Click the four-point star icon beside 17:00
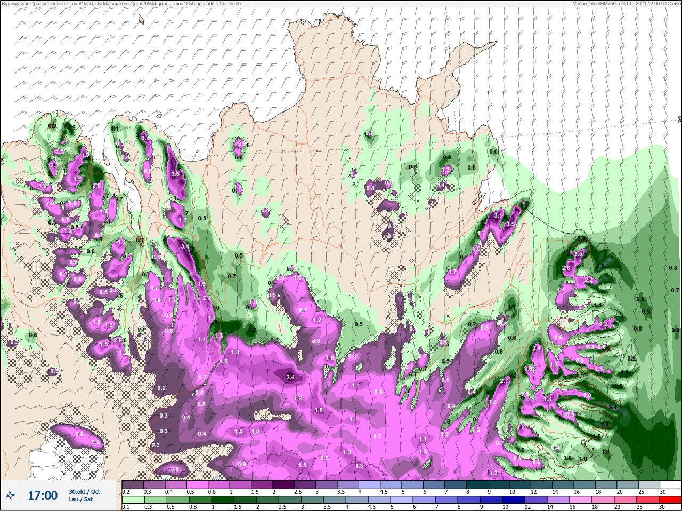 point(11,496)
